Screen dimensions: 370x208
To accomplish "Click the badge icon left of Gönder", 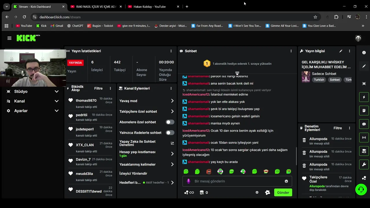I will 268,192.
